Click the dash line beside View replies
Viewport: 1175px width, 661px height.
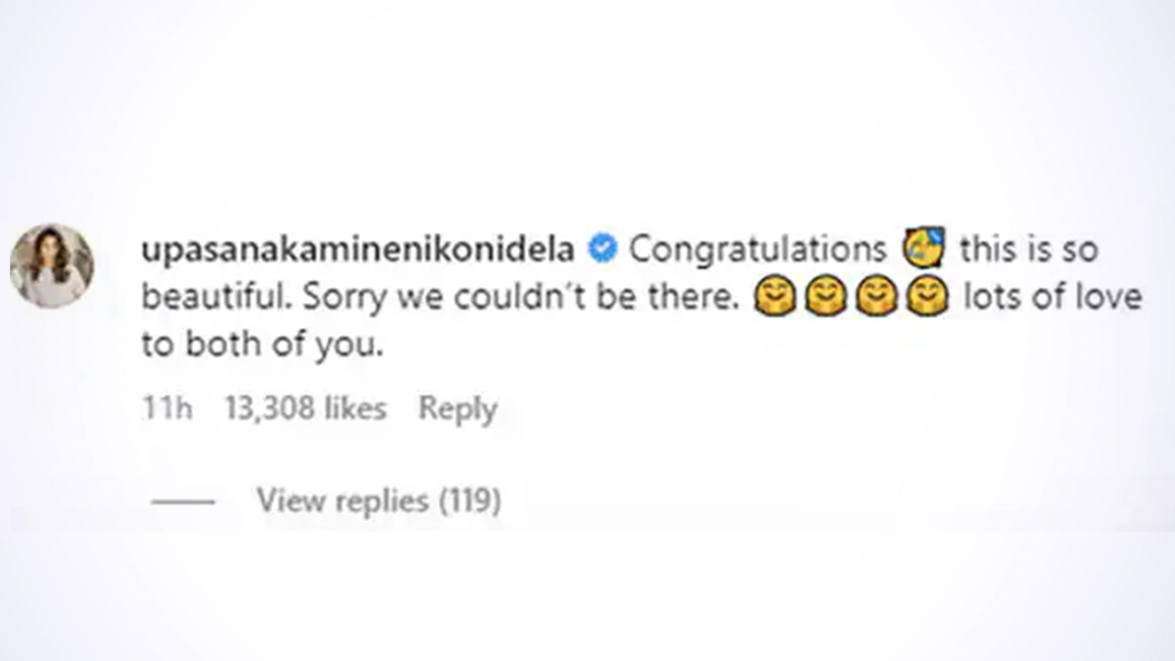(183, 501)
